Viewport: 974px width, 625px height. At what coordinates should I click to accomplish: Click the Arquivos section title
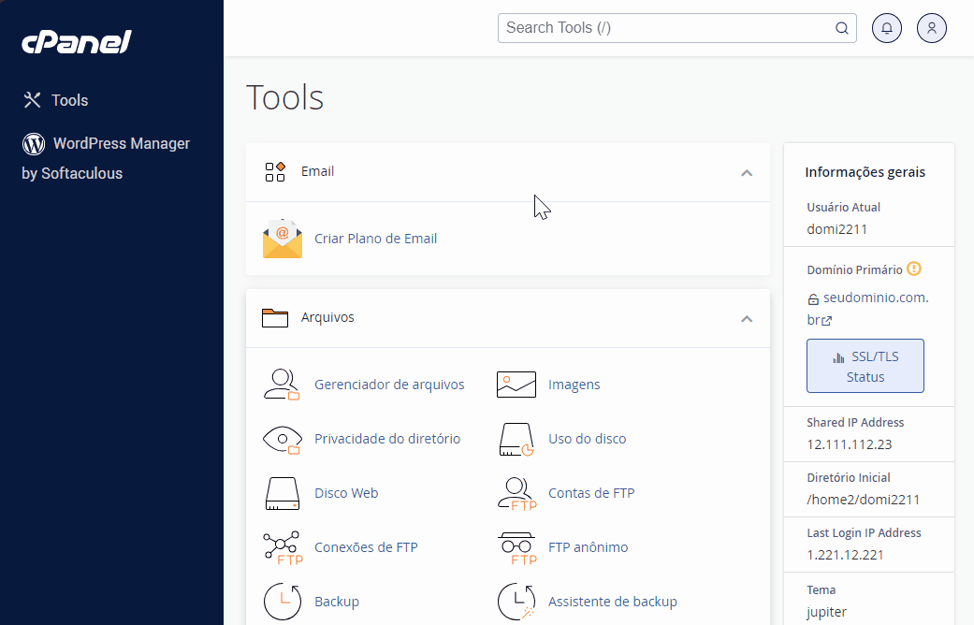point(327,317)
